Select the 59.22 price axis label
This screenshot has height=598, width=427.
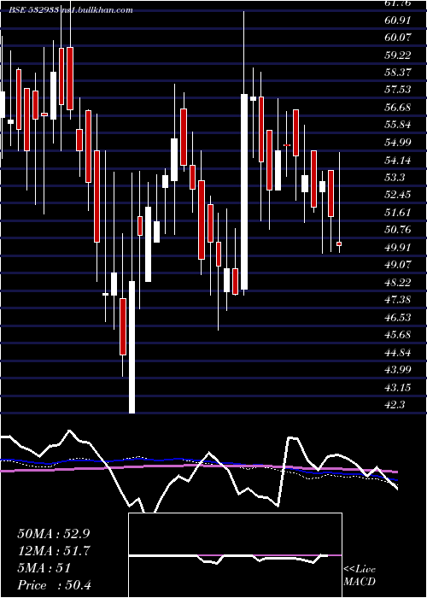[398, 55]
